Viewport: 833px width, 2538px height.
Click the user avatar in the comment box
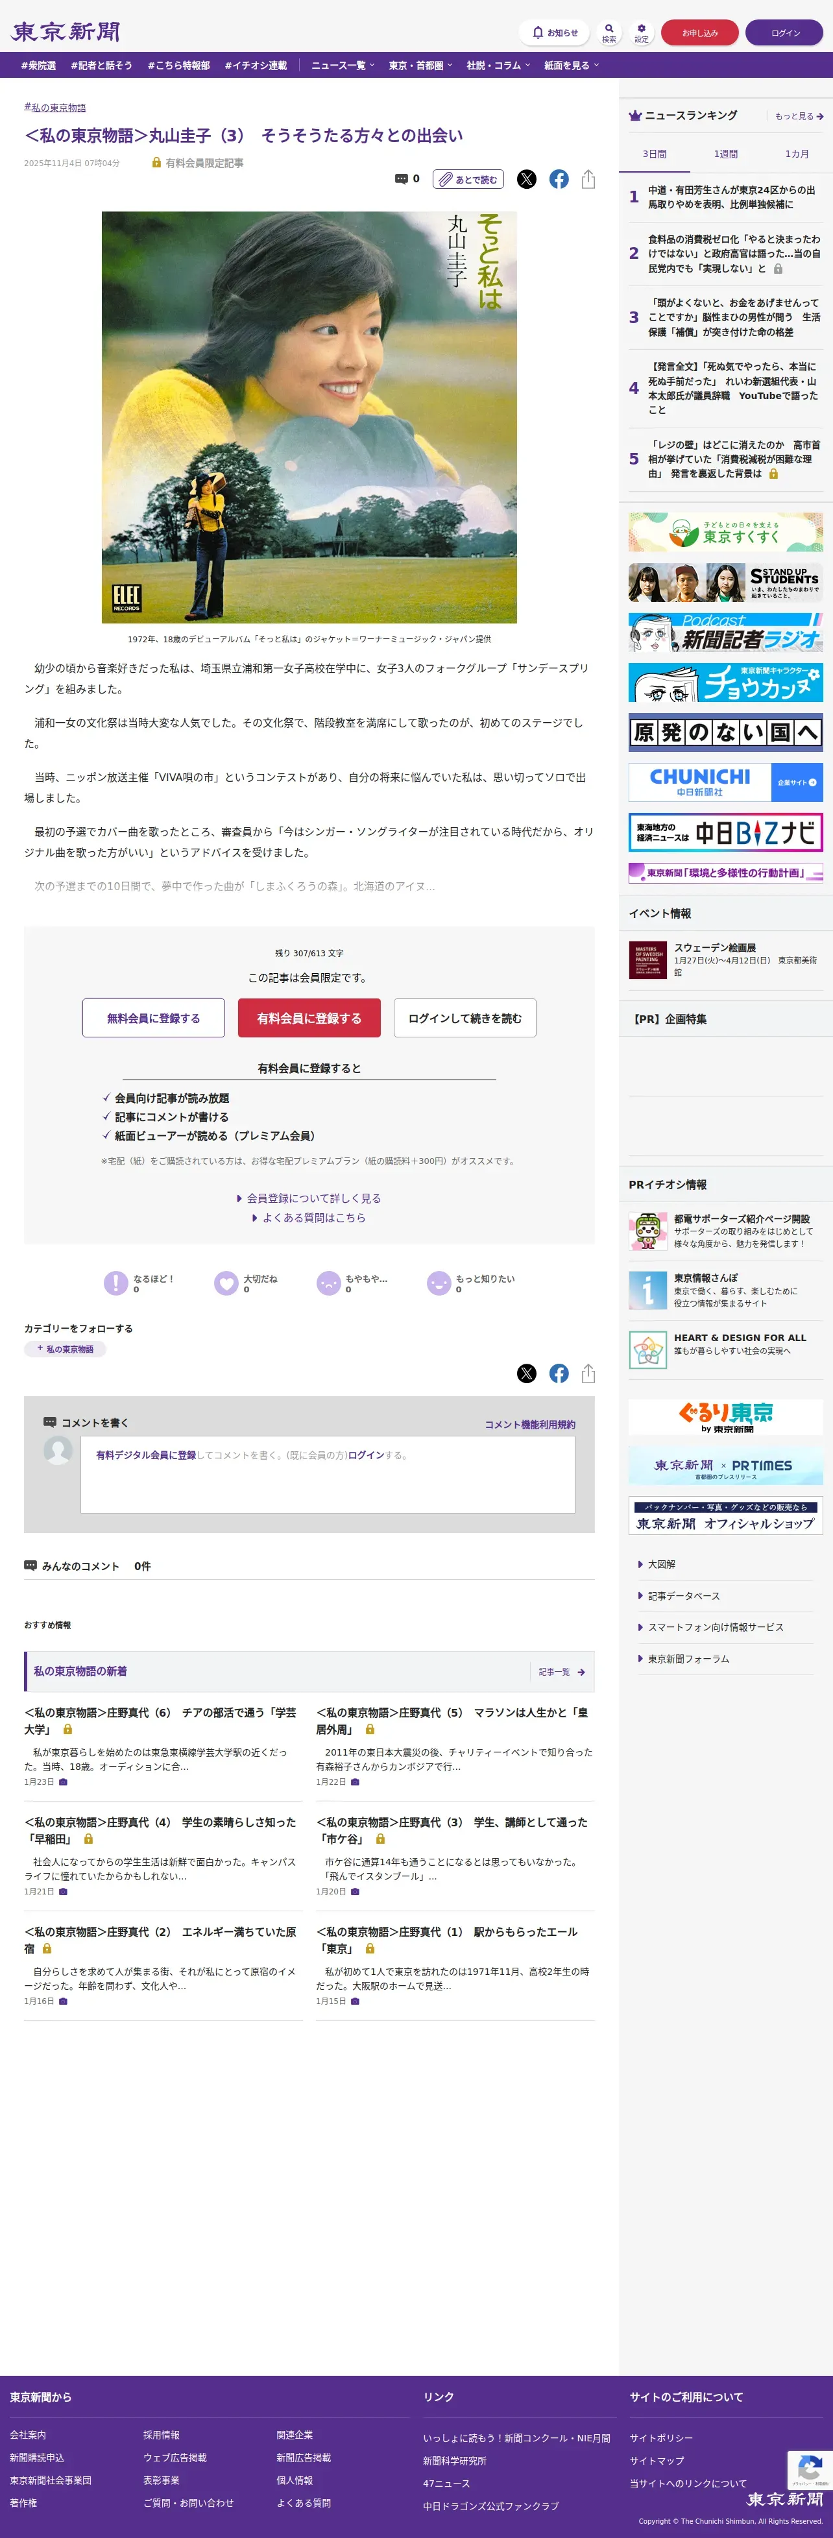point(58,1449)
